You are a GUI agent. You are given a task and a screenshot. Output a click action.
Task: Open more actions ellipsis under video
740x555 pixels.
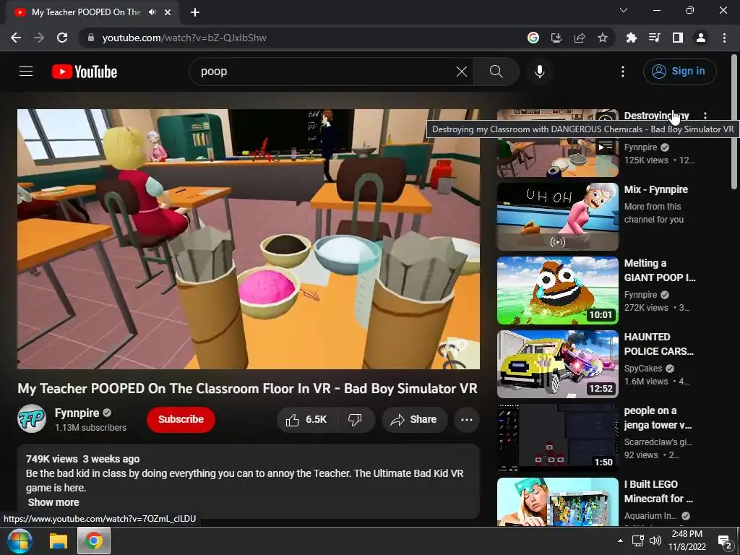click(466, 420)
